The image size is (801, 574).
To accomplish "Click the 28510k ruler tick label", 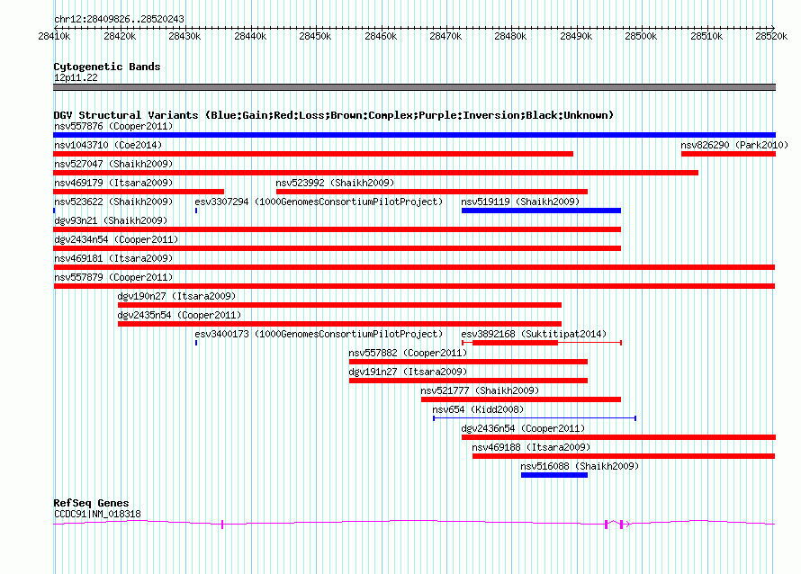I will coord(706,36).
